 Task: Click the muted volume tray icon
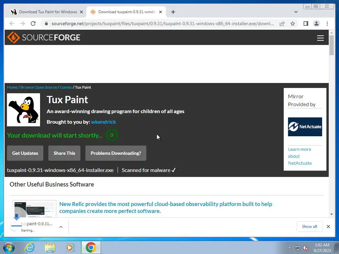pos(306,248)
